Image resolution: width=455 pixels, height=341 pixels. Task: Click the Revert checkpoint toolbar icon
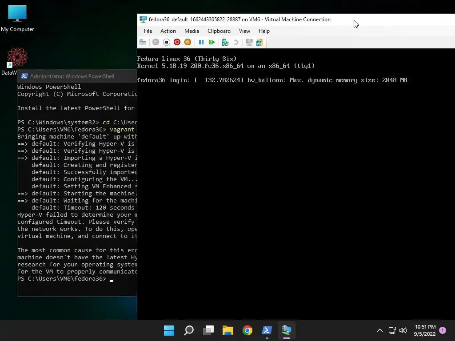click(x=236, y=42)
